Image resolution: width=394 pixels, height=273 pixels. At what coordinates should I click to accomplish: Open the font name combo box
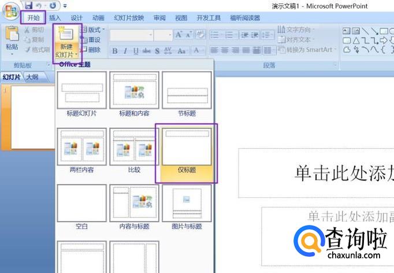pos(131,35)
